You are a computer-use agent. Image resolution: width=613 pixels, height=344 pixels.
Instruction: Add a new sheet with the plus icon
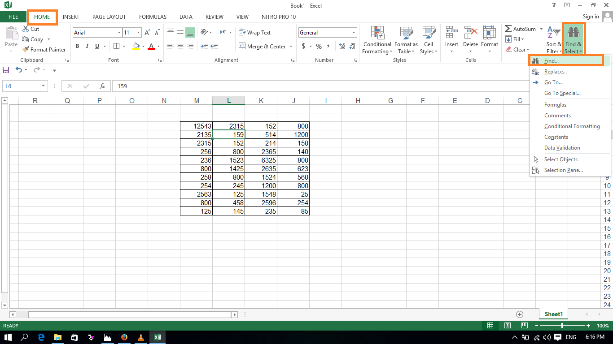[520, 314]
